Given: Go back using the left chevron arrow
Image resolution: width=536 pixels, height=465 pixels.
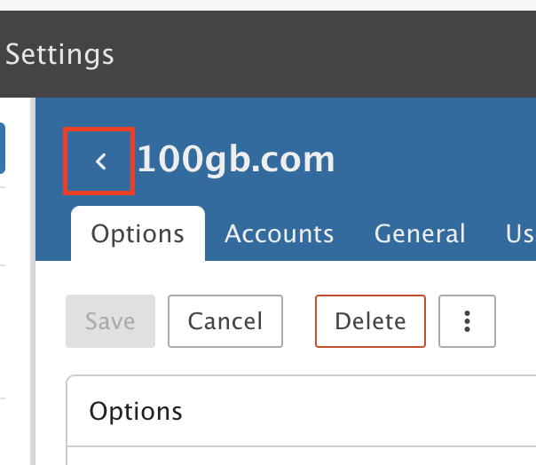Looking at the screenshot, I should pos(100,161).
